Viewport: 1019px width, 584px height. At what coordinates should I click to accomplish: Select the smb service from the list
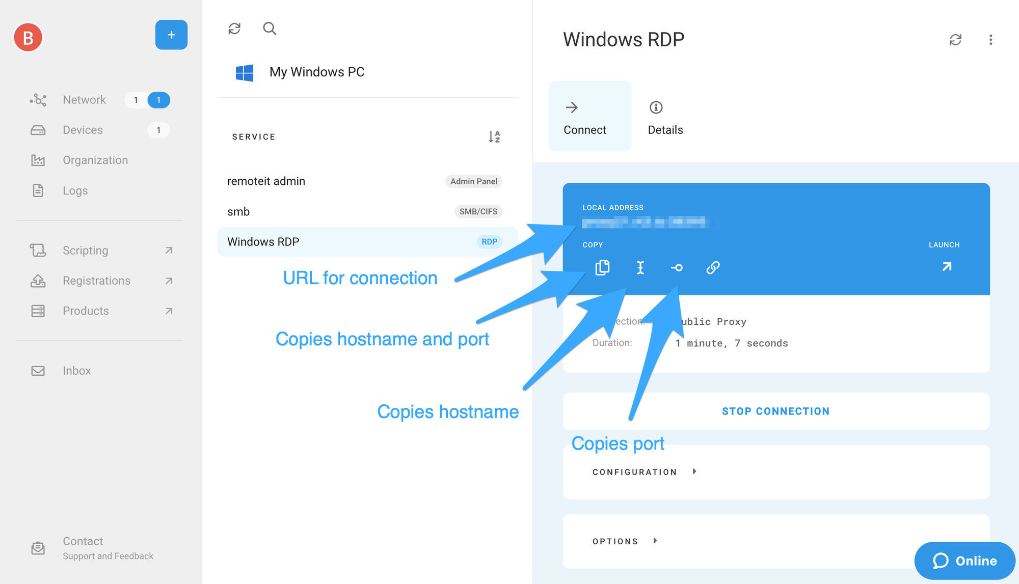pos(238,211)
